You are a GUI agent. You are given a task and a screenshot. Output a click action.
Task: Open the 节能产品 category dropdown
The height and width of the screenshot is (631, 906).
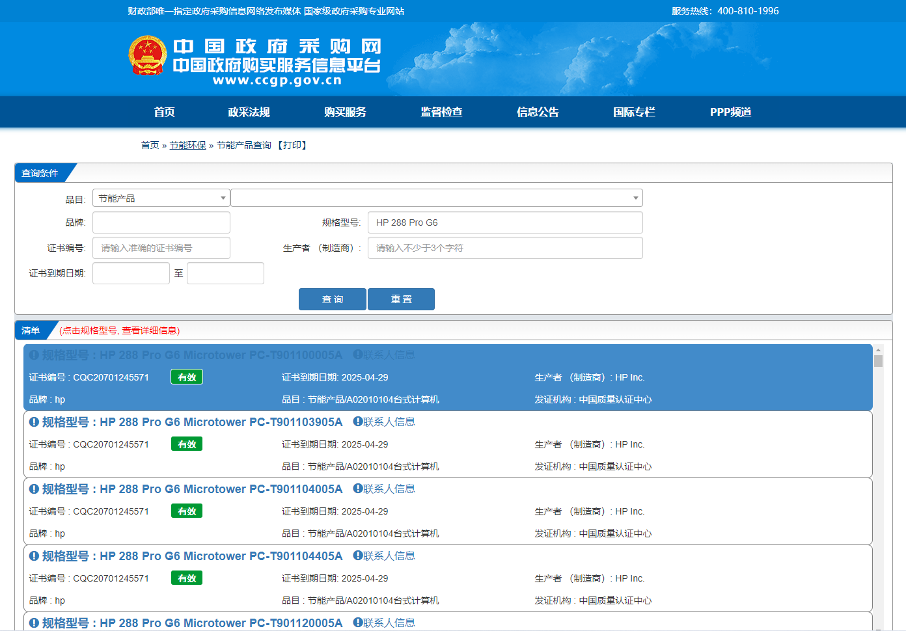tap(161, 198)
